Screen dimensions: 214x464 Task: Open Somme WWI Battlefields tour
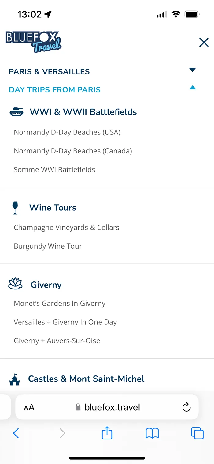tap(54, 170)
